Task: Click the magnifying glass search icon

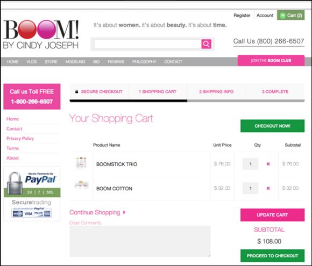Action: click(x=206, y=44)
